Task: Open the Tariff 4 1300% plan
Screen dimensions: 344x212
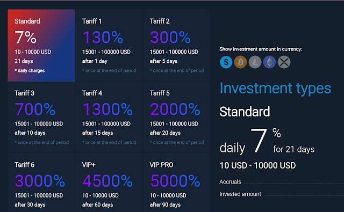Action: pos(109,117)
